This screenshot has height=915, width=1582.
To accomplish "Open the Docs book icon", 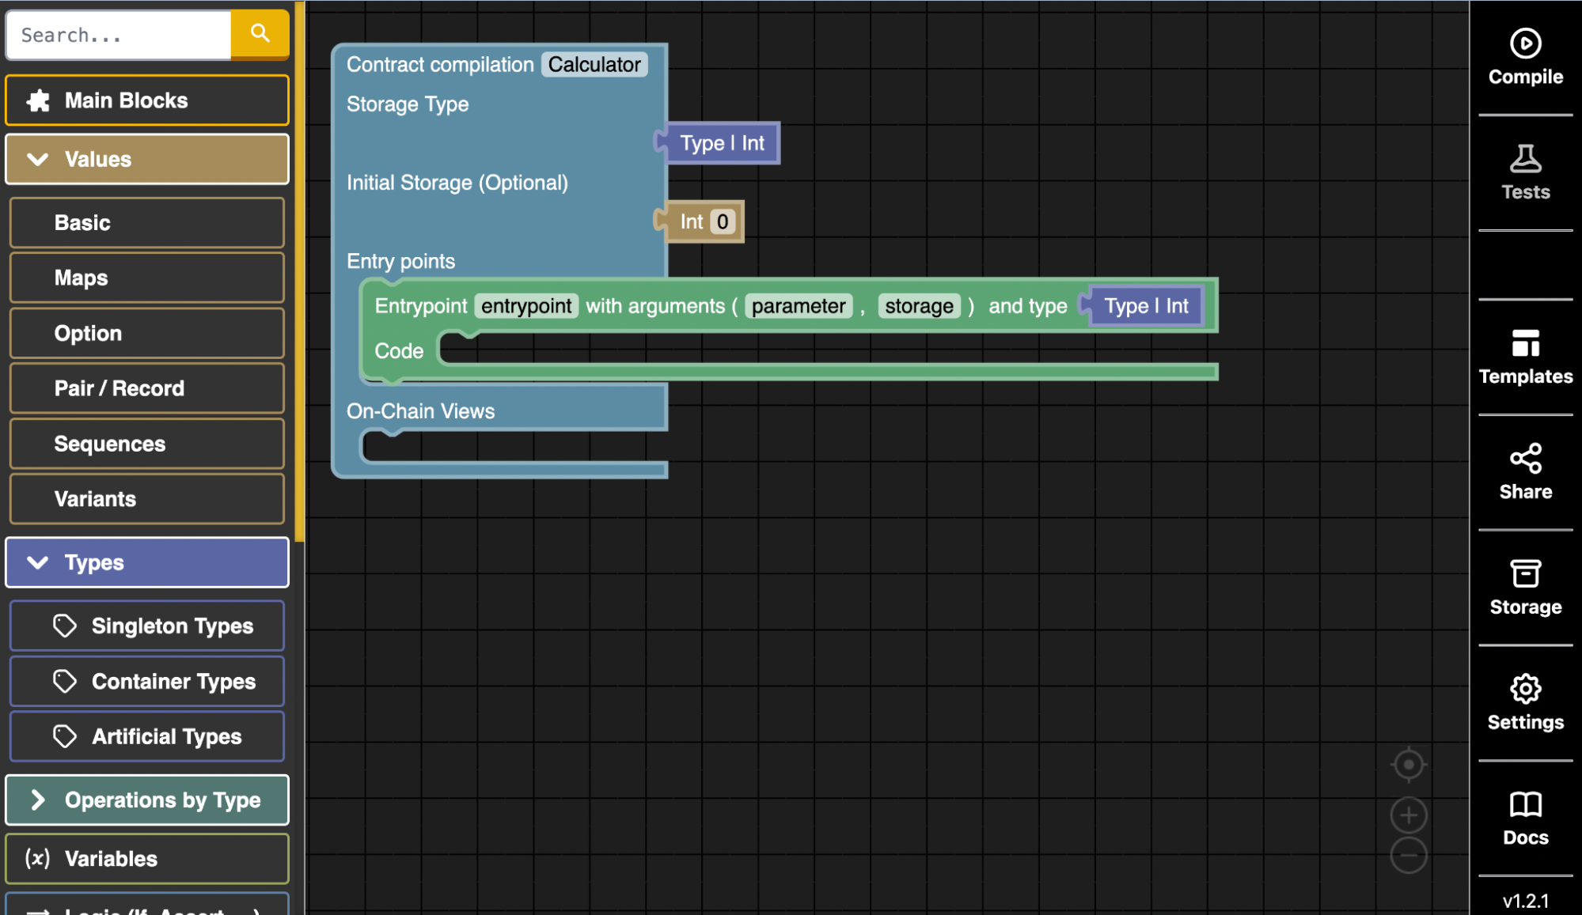I will coord(1525,804).
